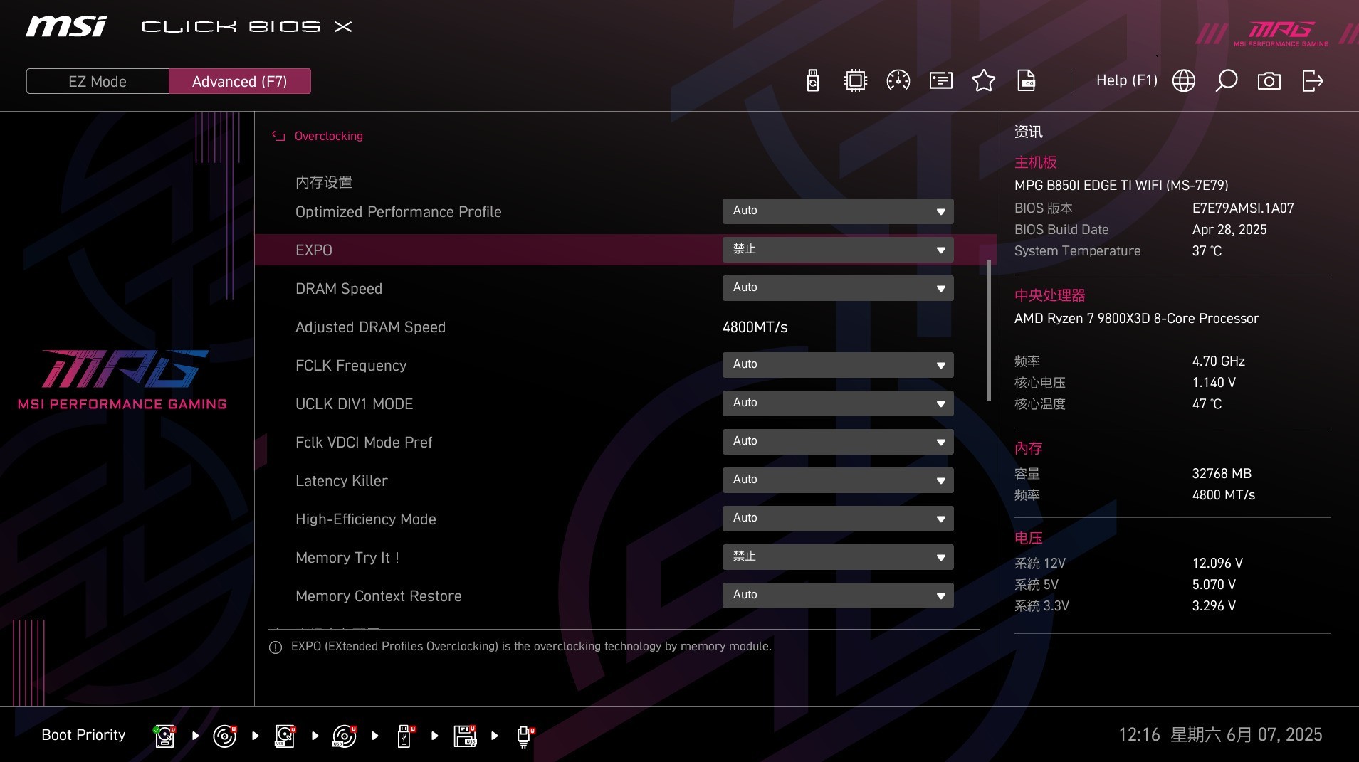
Task: Select the USB optical disc boot icon
Action: point(345,735)
